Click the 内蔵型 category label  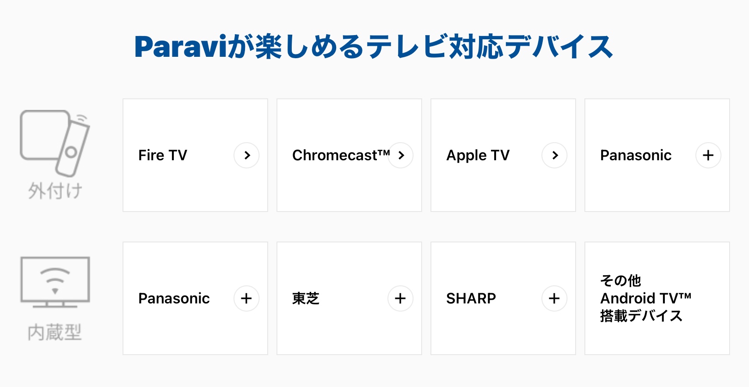tap(55, 332)
